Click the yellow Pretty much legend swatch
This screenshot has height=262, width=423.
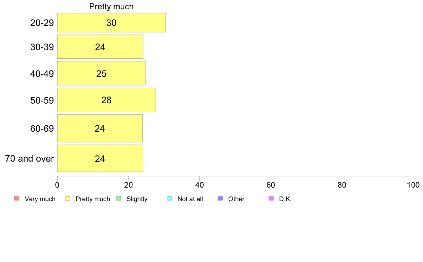pyautogui.click(x=67, y=199)
